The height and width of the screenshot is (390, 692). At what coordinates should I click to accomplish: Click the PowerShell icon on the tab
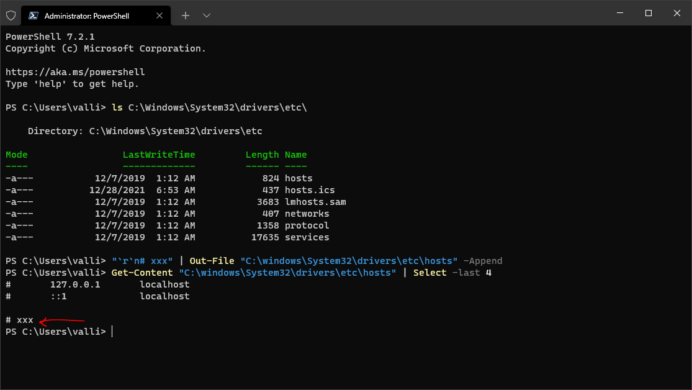(33, 16)
